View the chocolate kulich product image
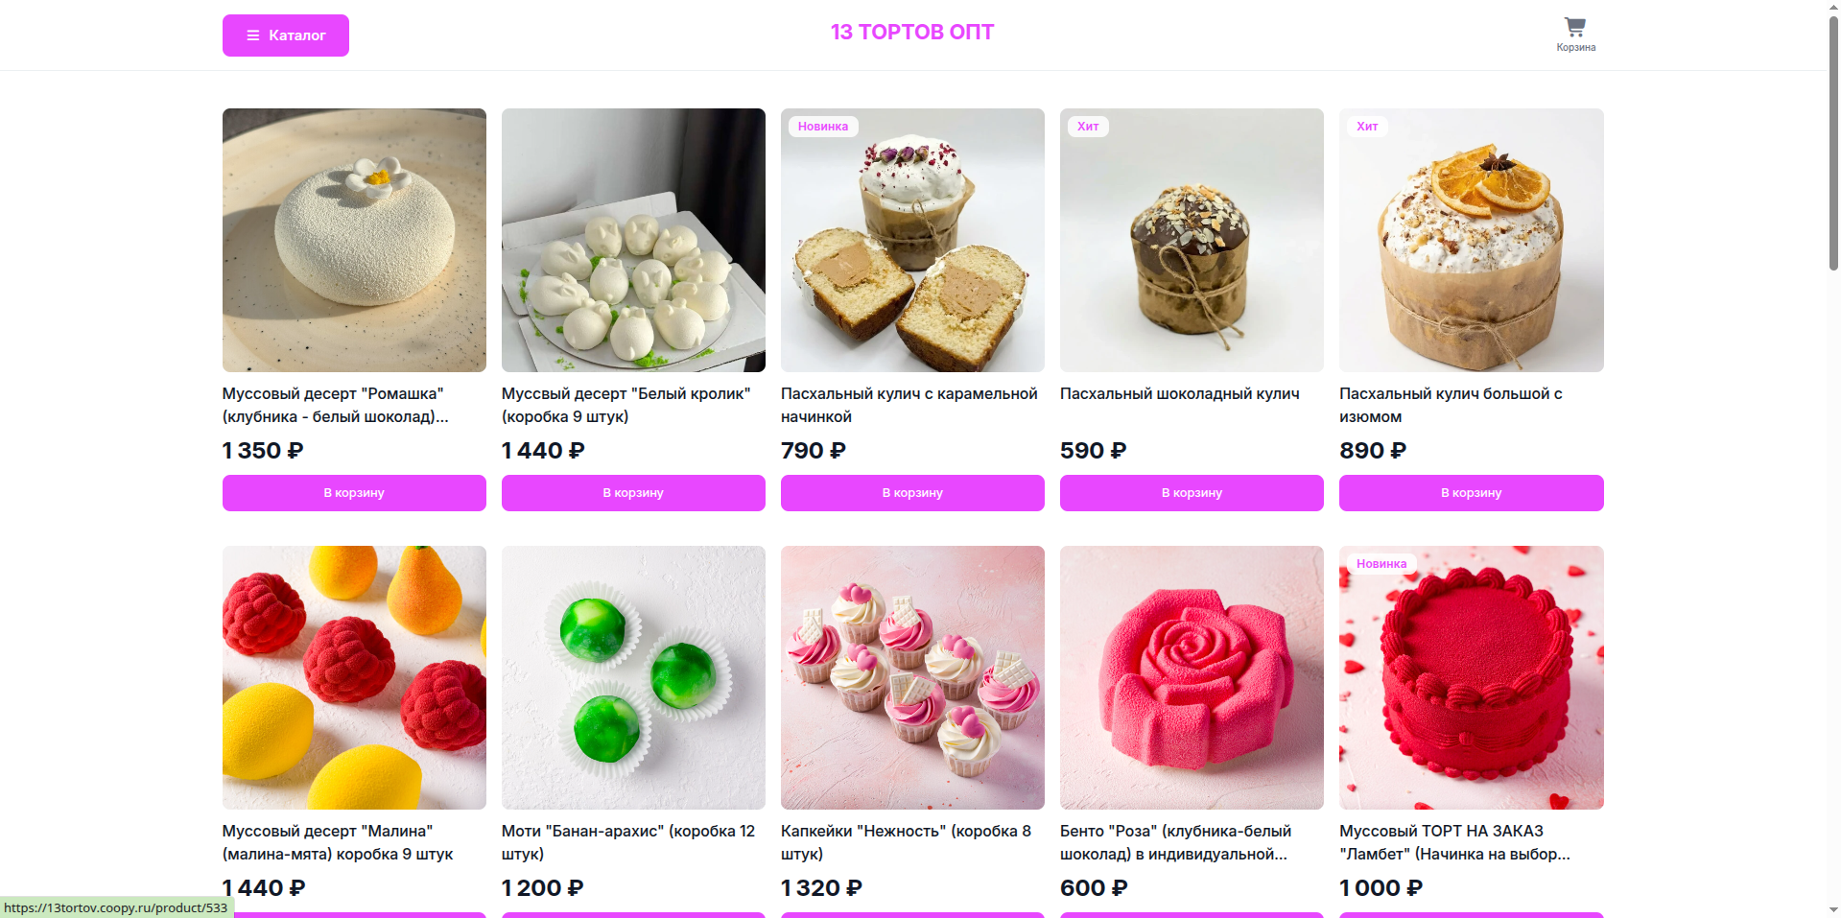The width and height of the screenshot is (1841, 918). [1192, 240]
